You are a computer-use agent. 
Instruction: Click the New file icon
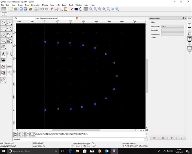tap(11, 9)
